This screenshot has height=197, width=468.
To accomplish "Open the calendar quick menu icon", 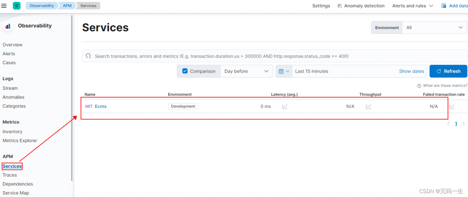I will pos(284,71).
